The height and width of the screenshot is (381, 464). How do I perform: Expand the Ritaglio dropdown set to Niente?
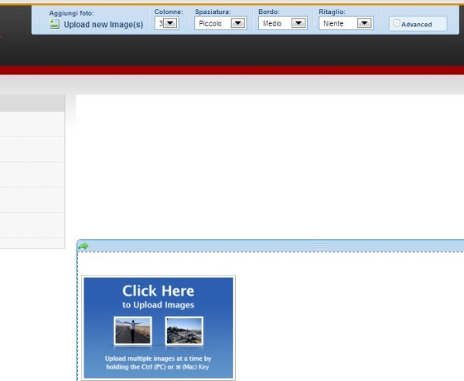pyautogui.click(x=346, y=23)
